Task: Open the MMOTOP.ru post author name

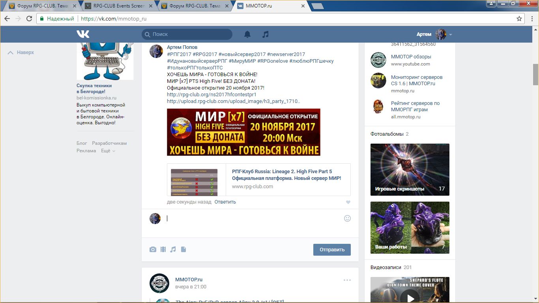Action: [189, 280]
